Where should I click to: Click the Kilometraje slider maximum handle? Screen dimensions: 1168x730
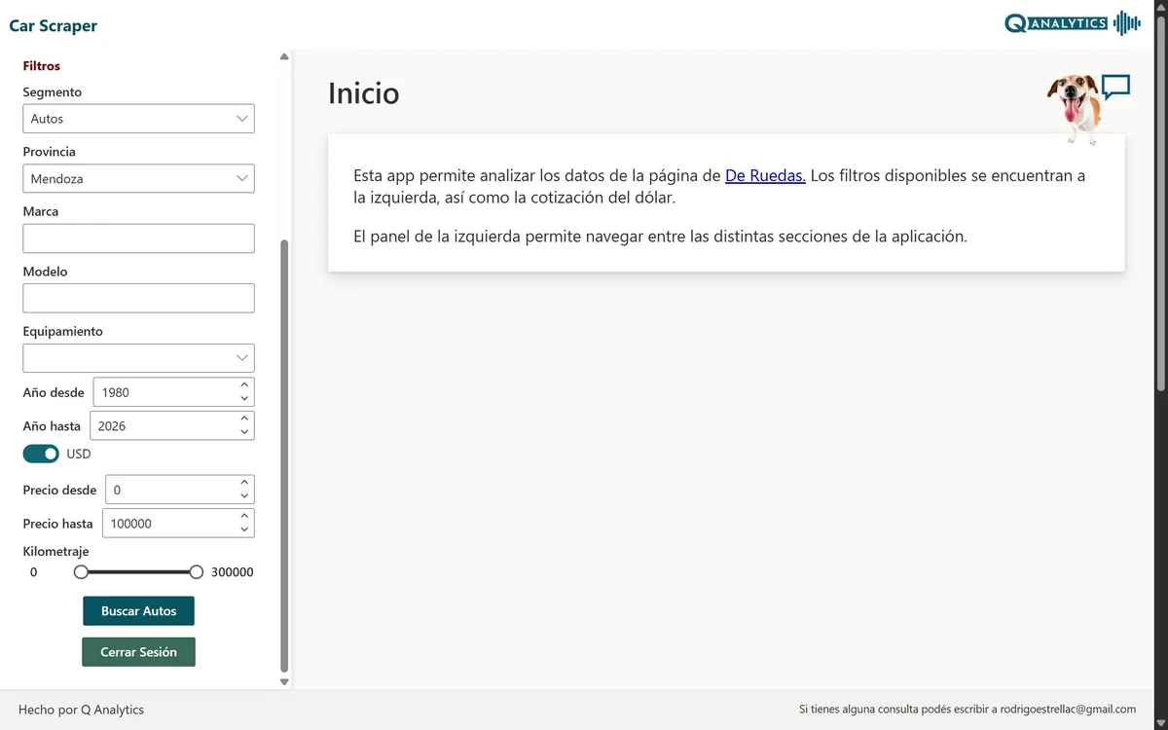[x=197, y=572]
